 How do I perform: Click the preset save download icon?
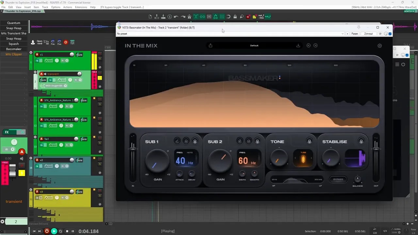tap(298, 45)
